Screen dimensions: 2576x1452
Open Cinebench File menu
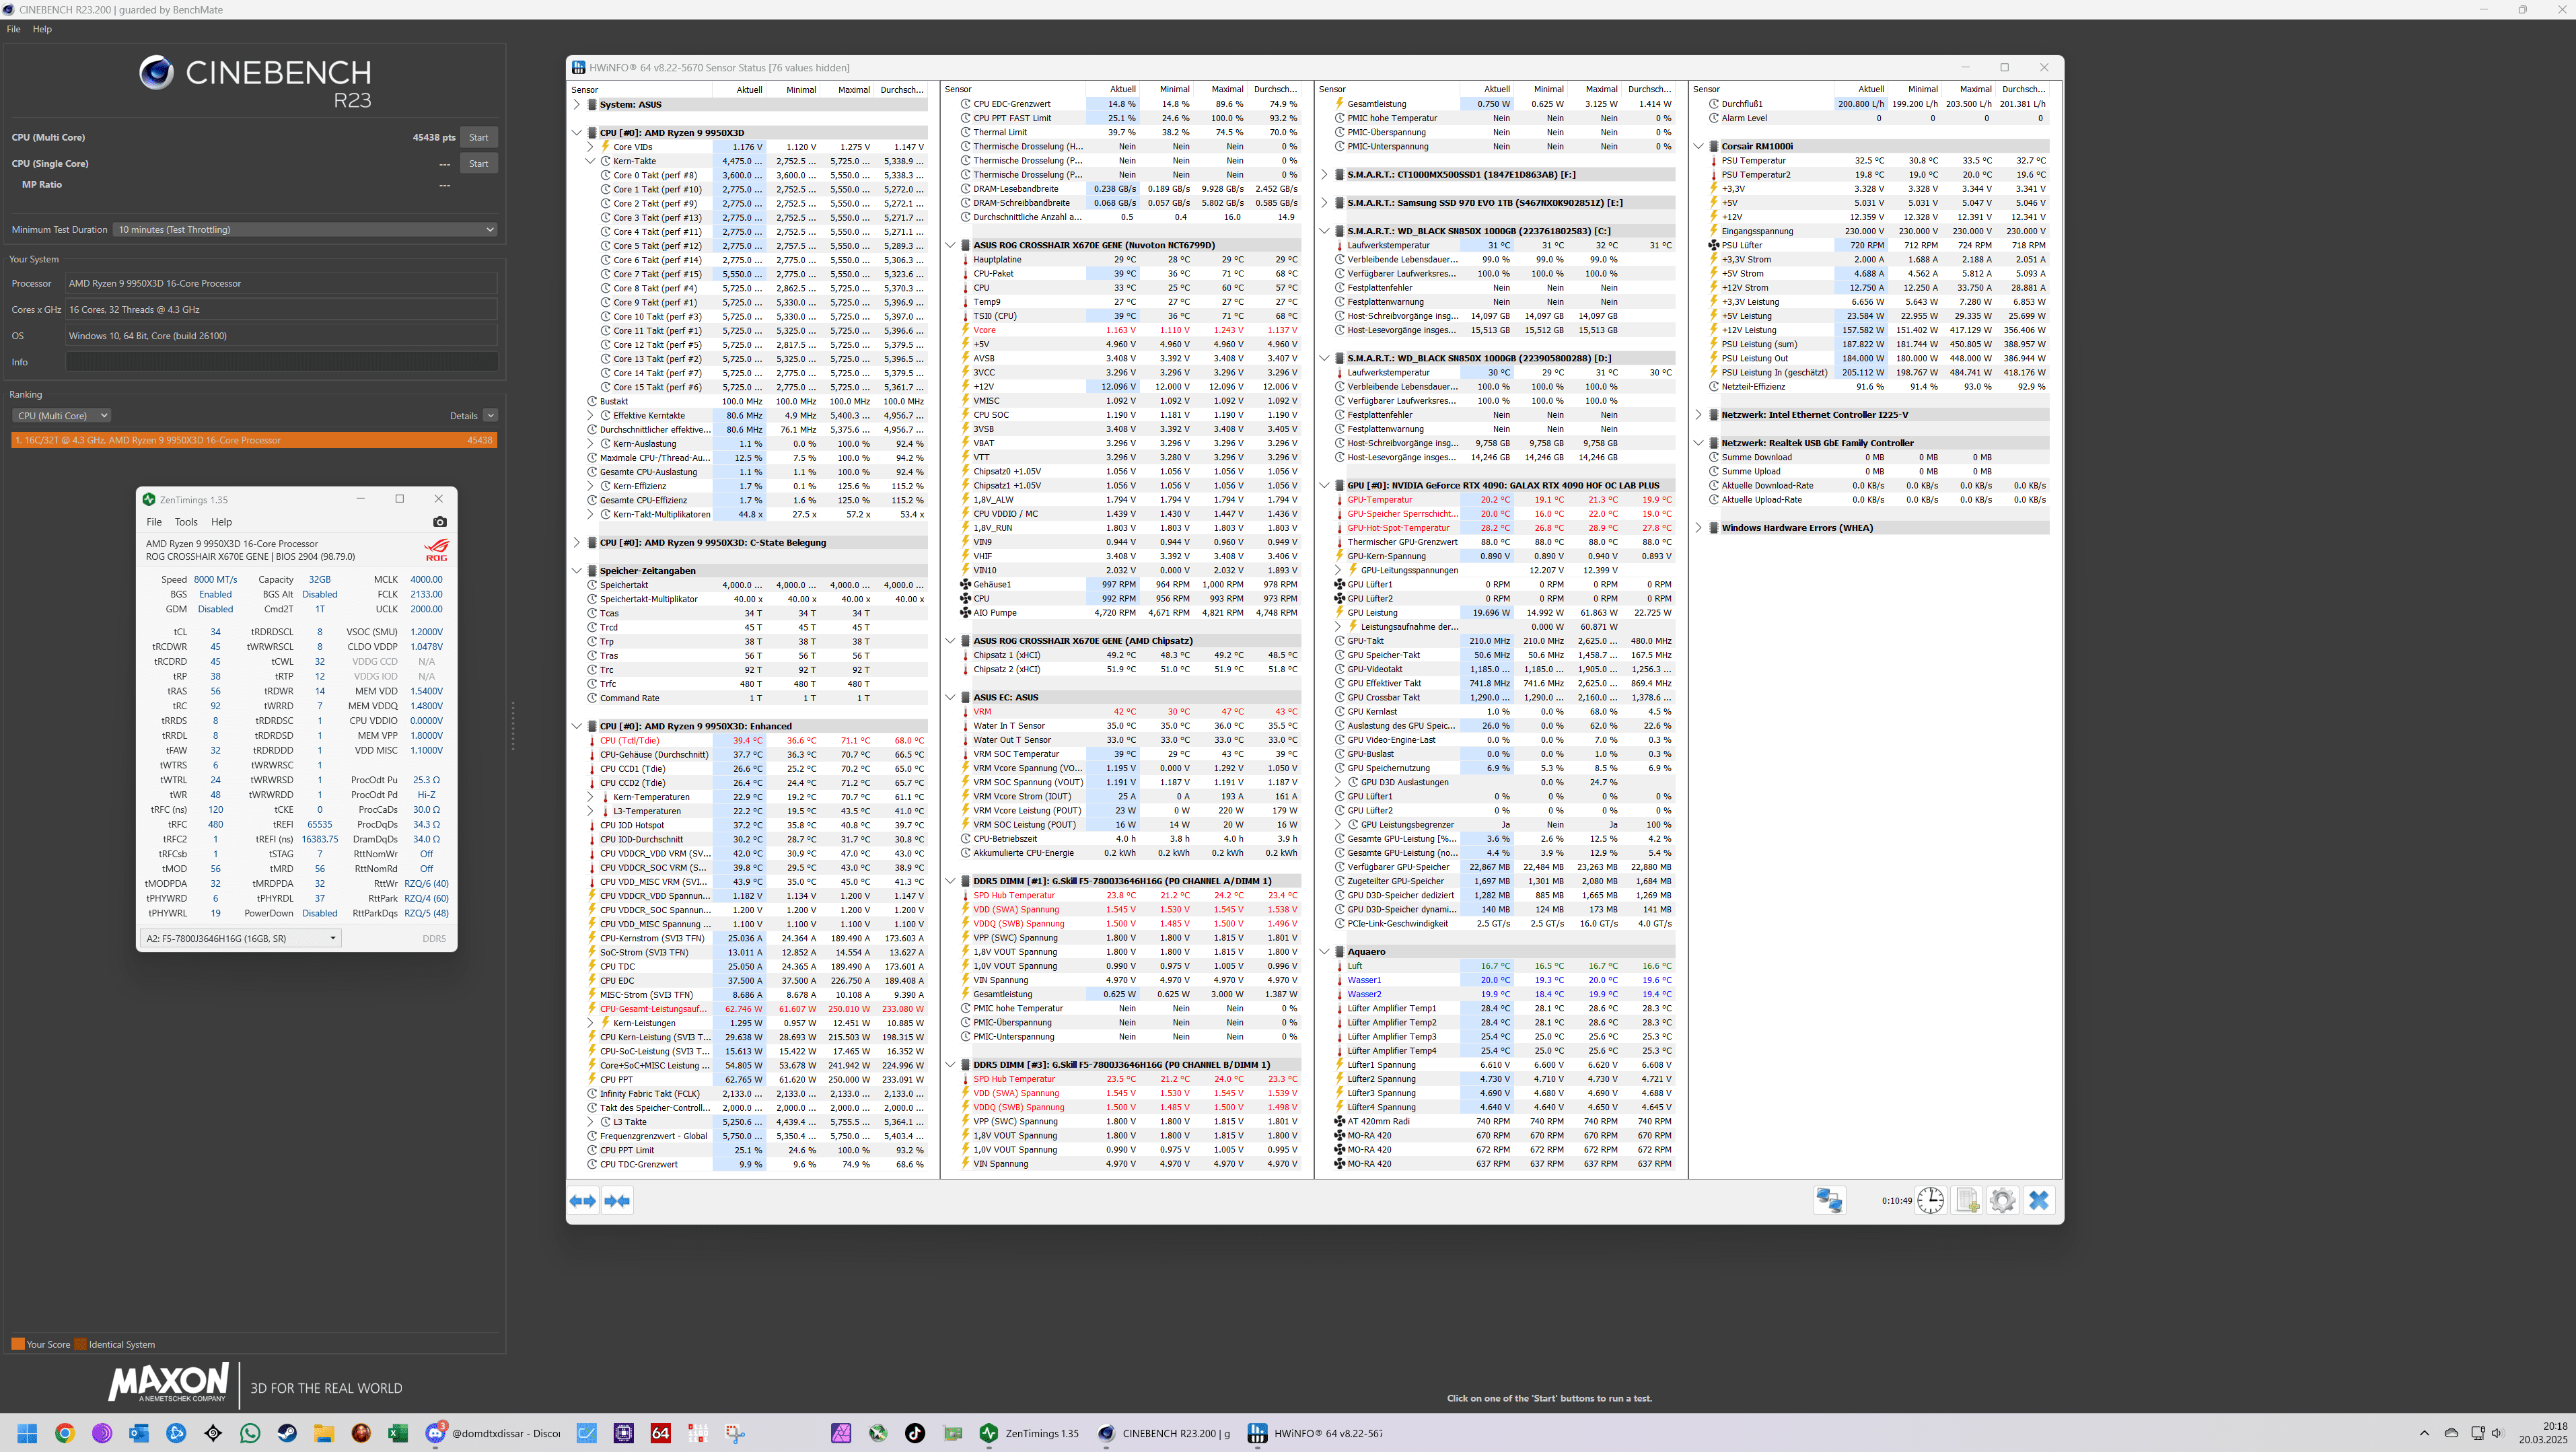coord(13,29)
